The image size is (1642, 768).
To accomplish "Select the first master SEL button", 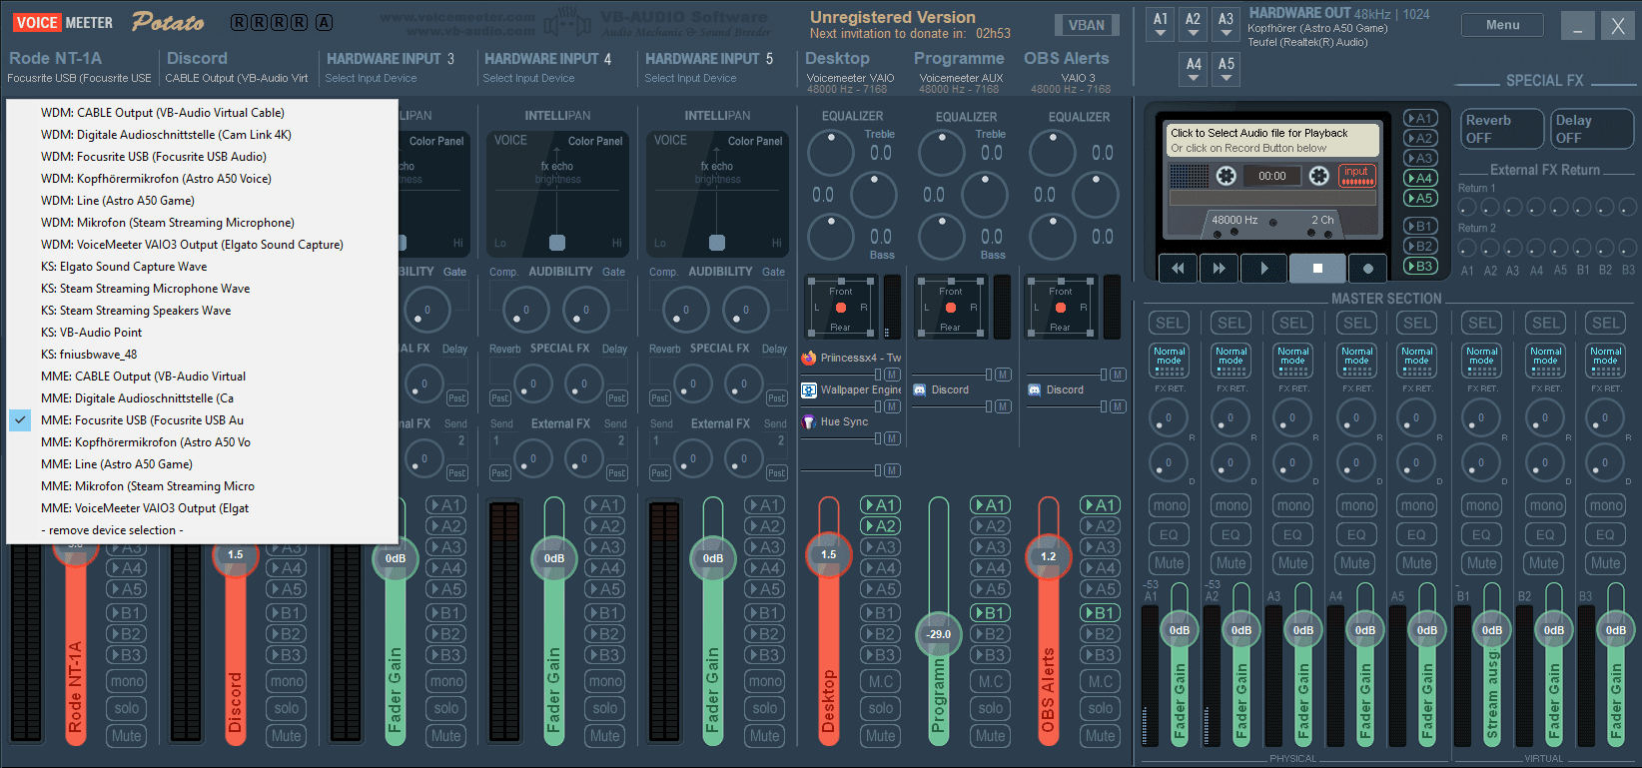I will pos(1169,323).
